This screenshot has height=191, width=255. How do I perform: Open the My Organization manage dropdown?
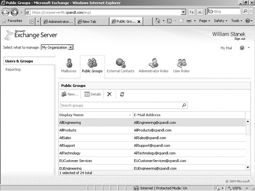point(57,47)
